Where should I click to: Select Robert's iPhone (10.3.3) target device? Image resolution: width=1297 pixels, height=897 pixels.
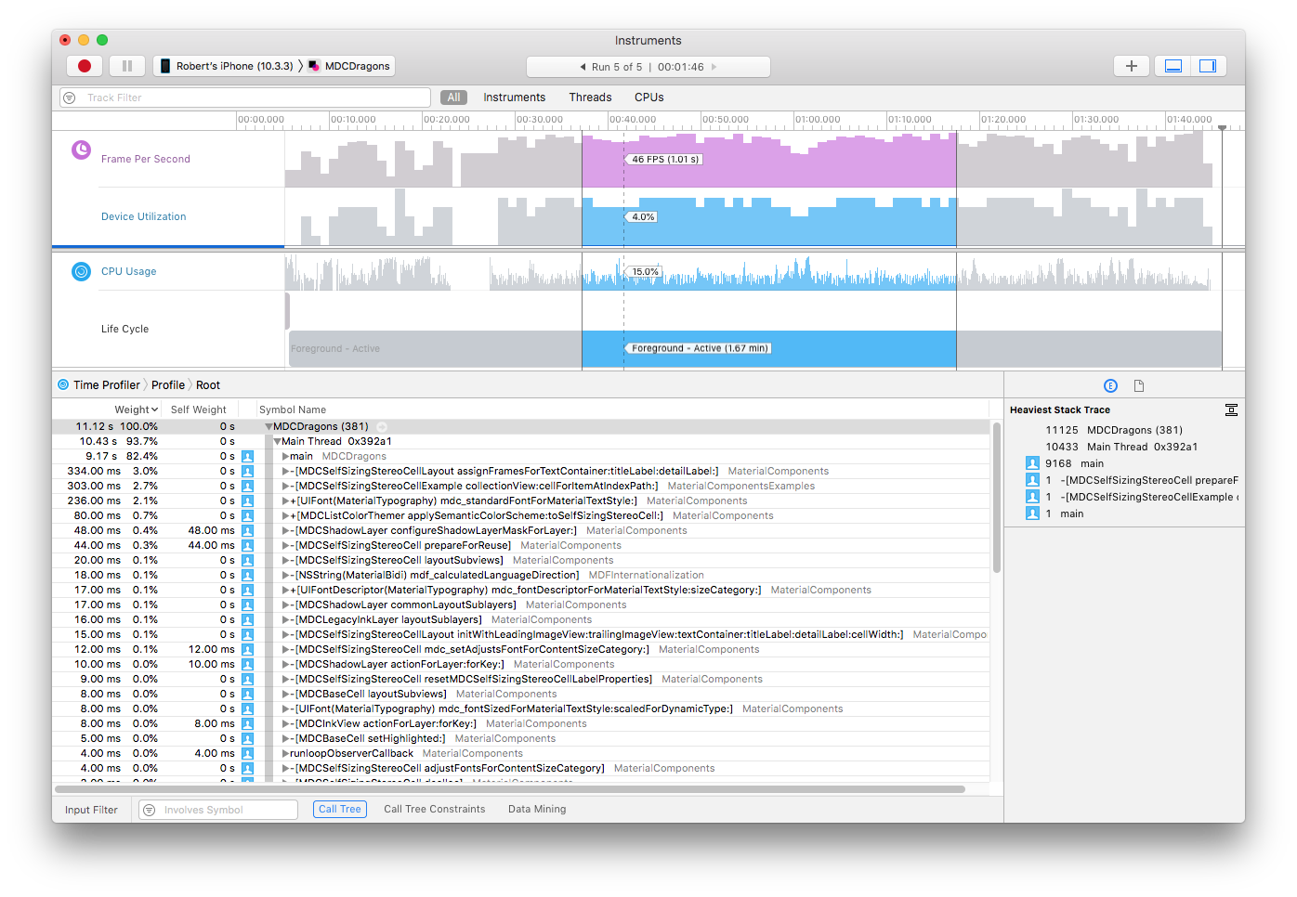tap(227, 66)
